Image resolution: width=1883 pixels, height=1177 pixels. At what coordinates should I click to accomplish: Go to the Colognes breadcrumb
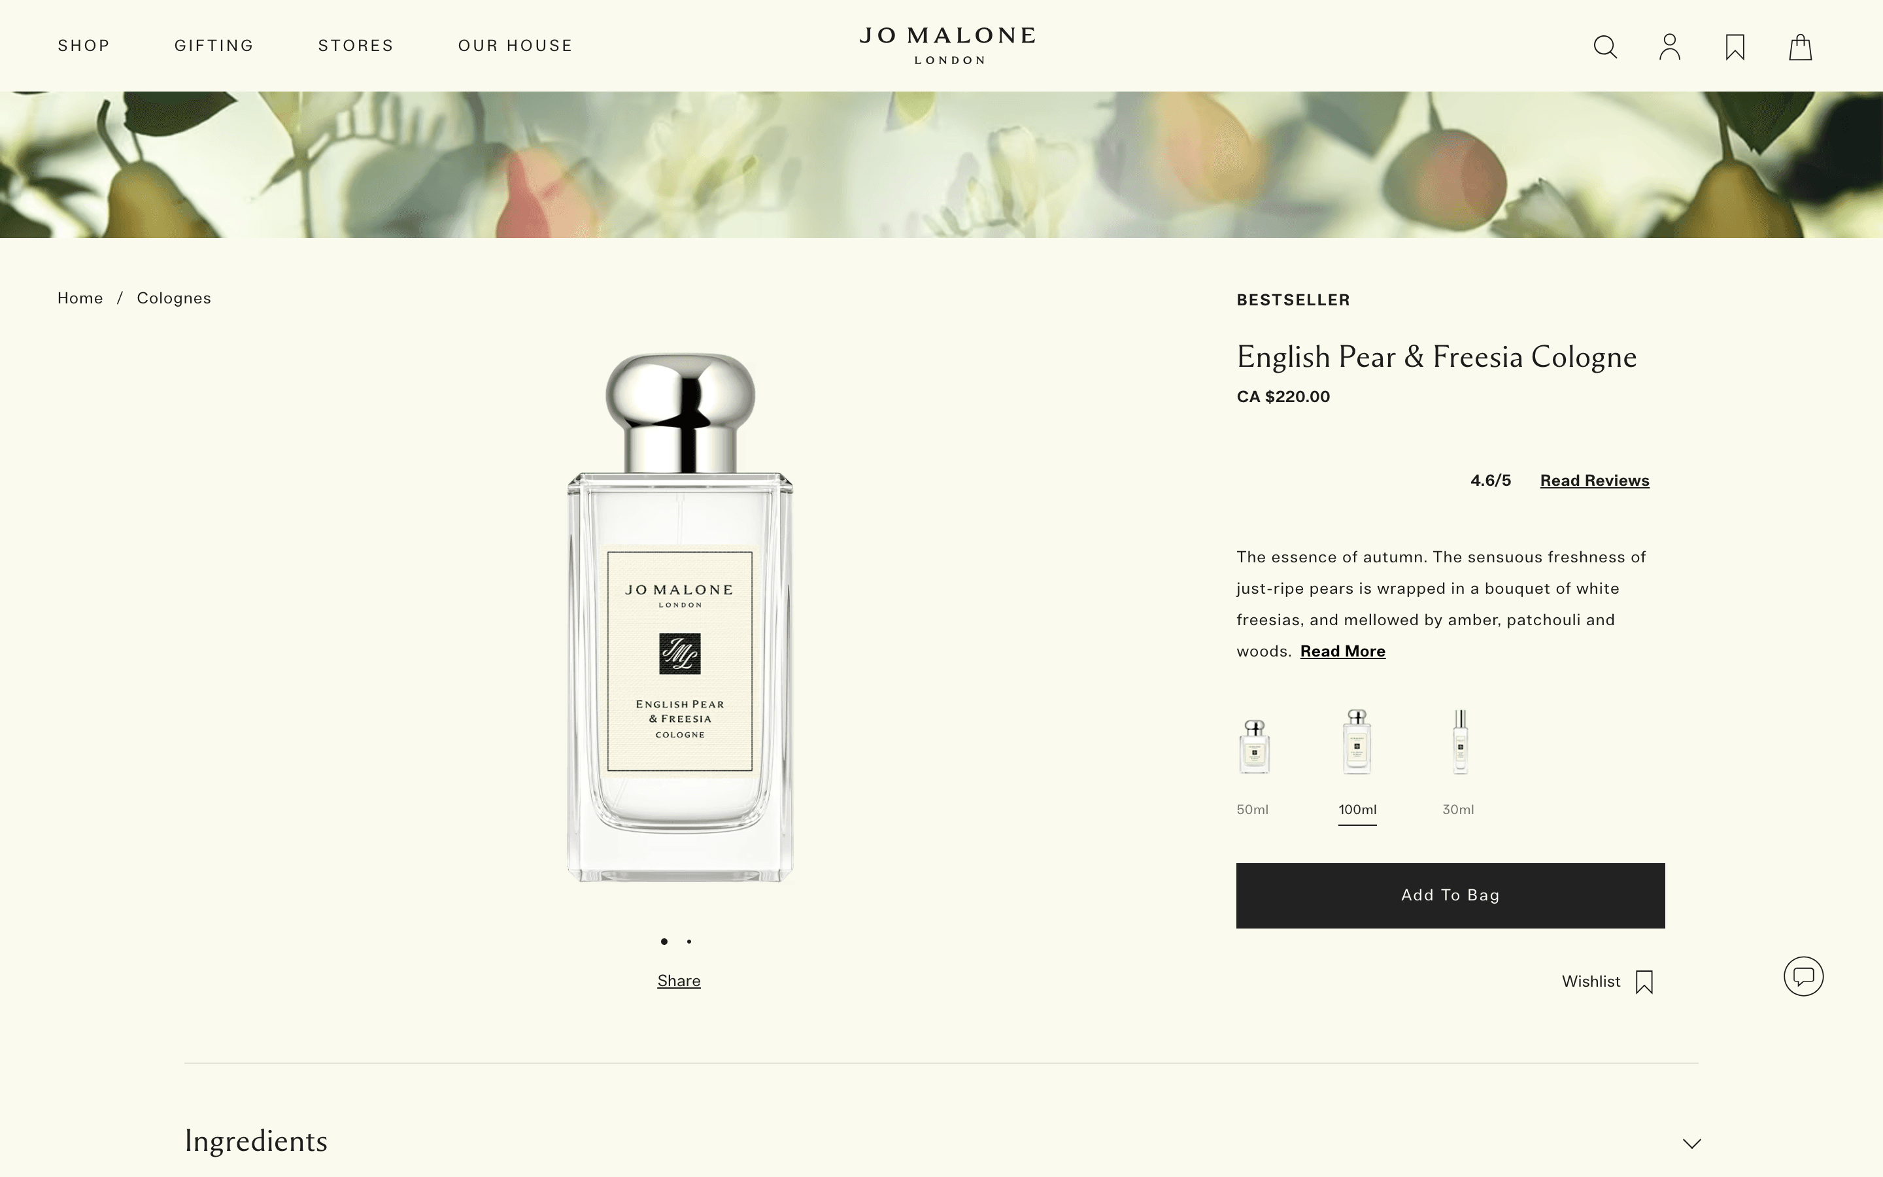(173, 298)
